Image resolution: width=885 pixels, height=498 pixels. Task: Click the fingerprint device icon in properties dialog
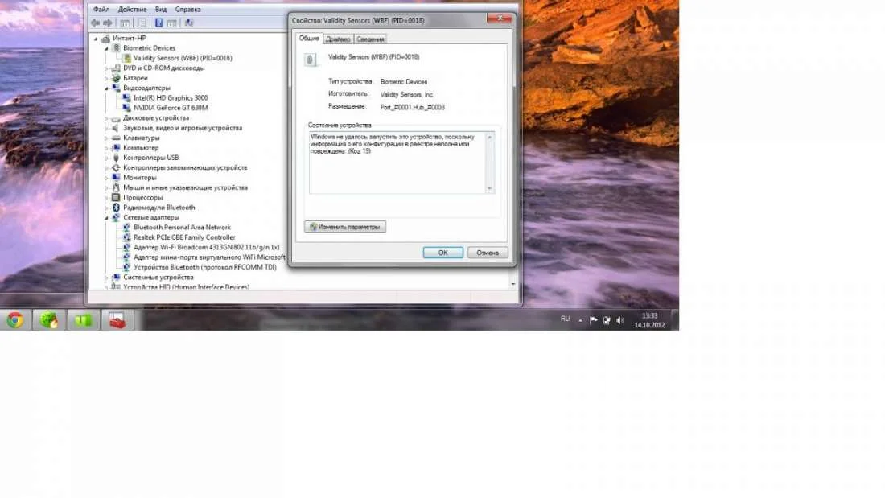310,60
